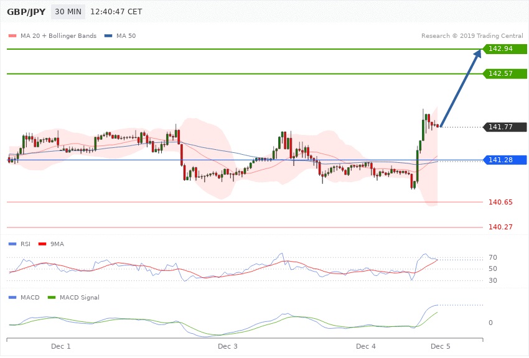Select Dec 5 on the date axis
This screenshot has height=358, width=529.
click(440, 346)
